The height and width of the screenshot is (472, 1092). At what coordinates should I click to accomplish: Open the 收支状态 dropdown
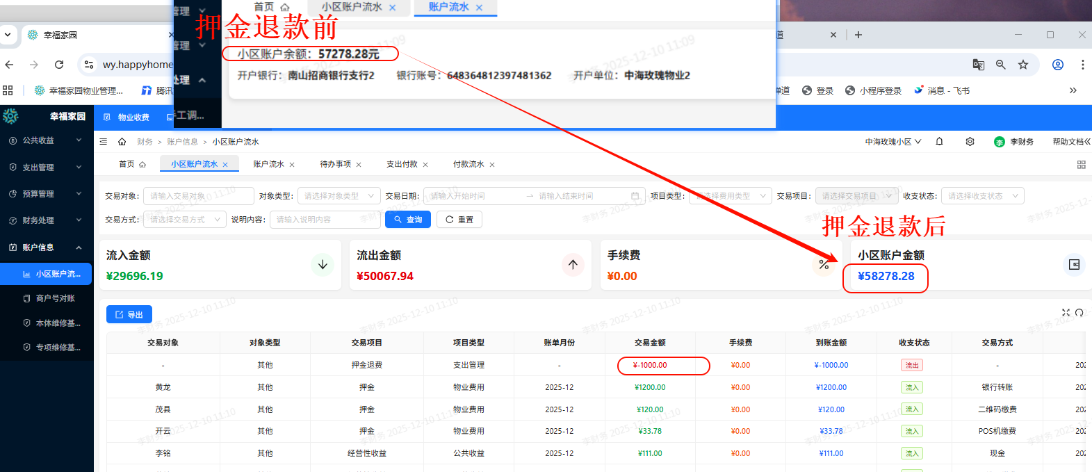tap(982, 196)
